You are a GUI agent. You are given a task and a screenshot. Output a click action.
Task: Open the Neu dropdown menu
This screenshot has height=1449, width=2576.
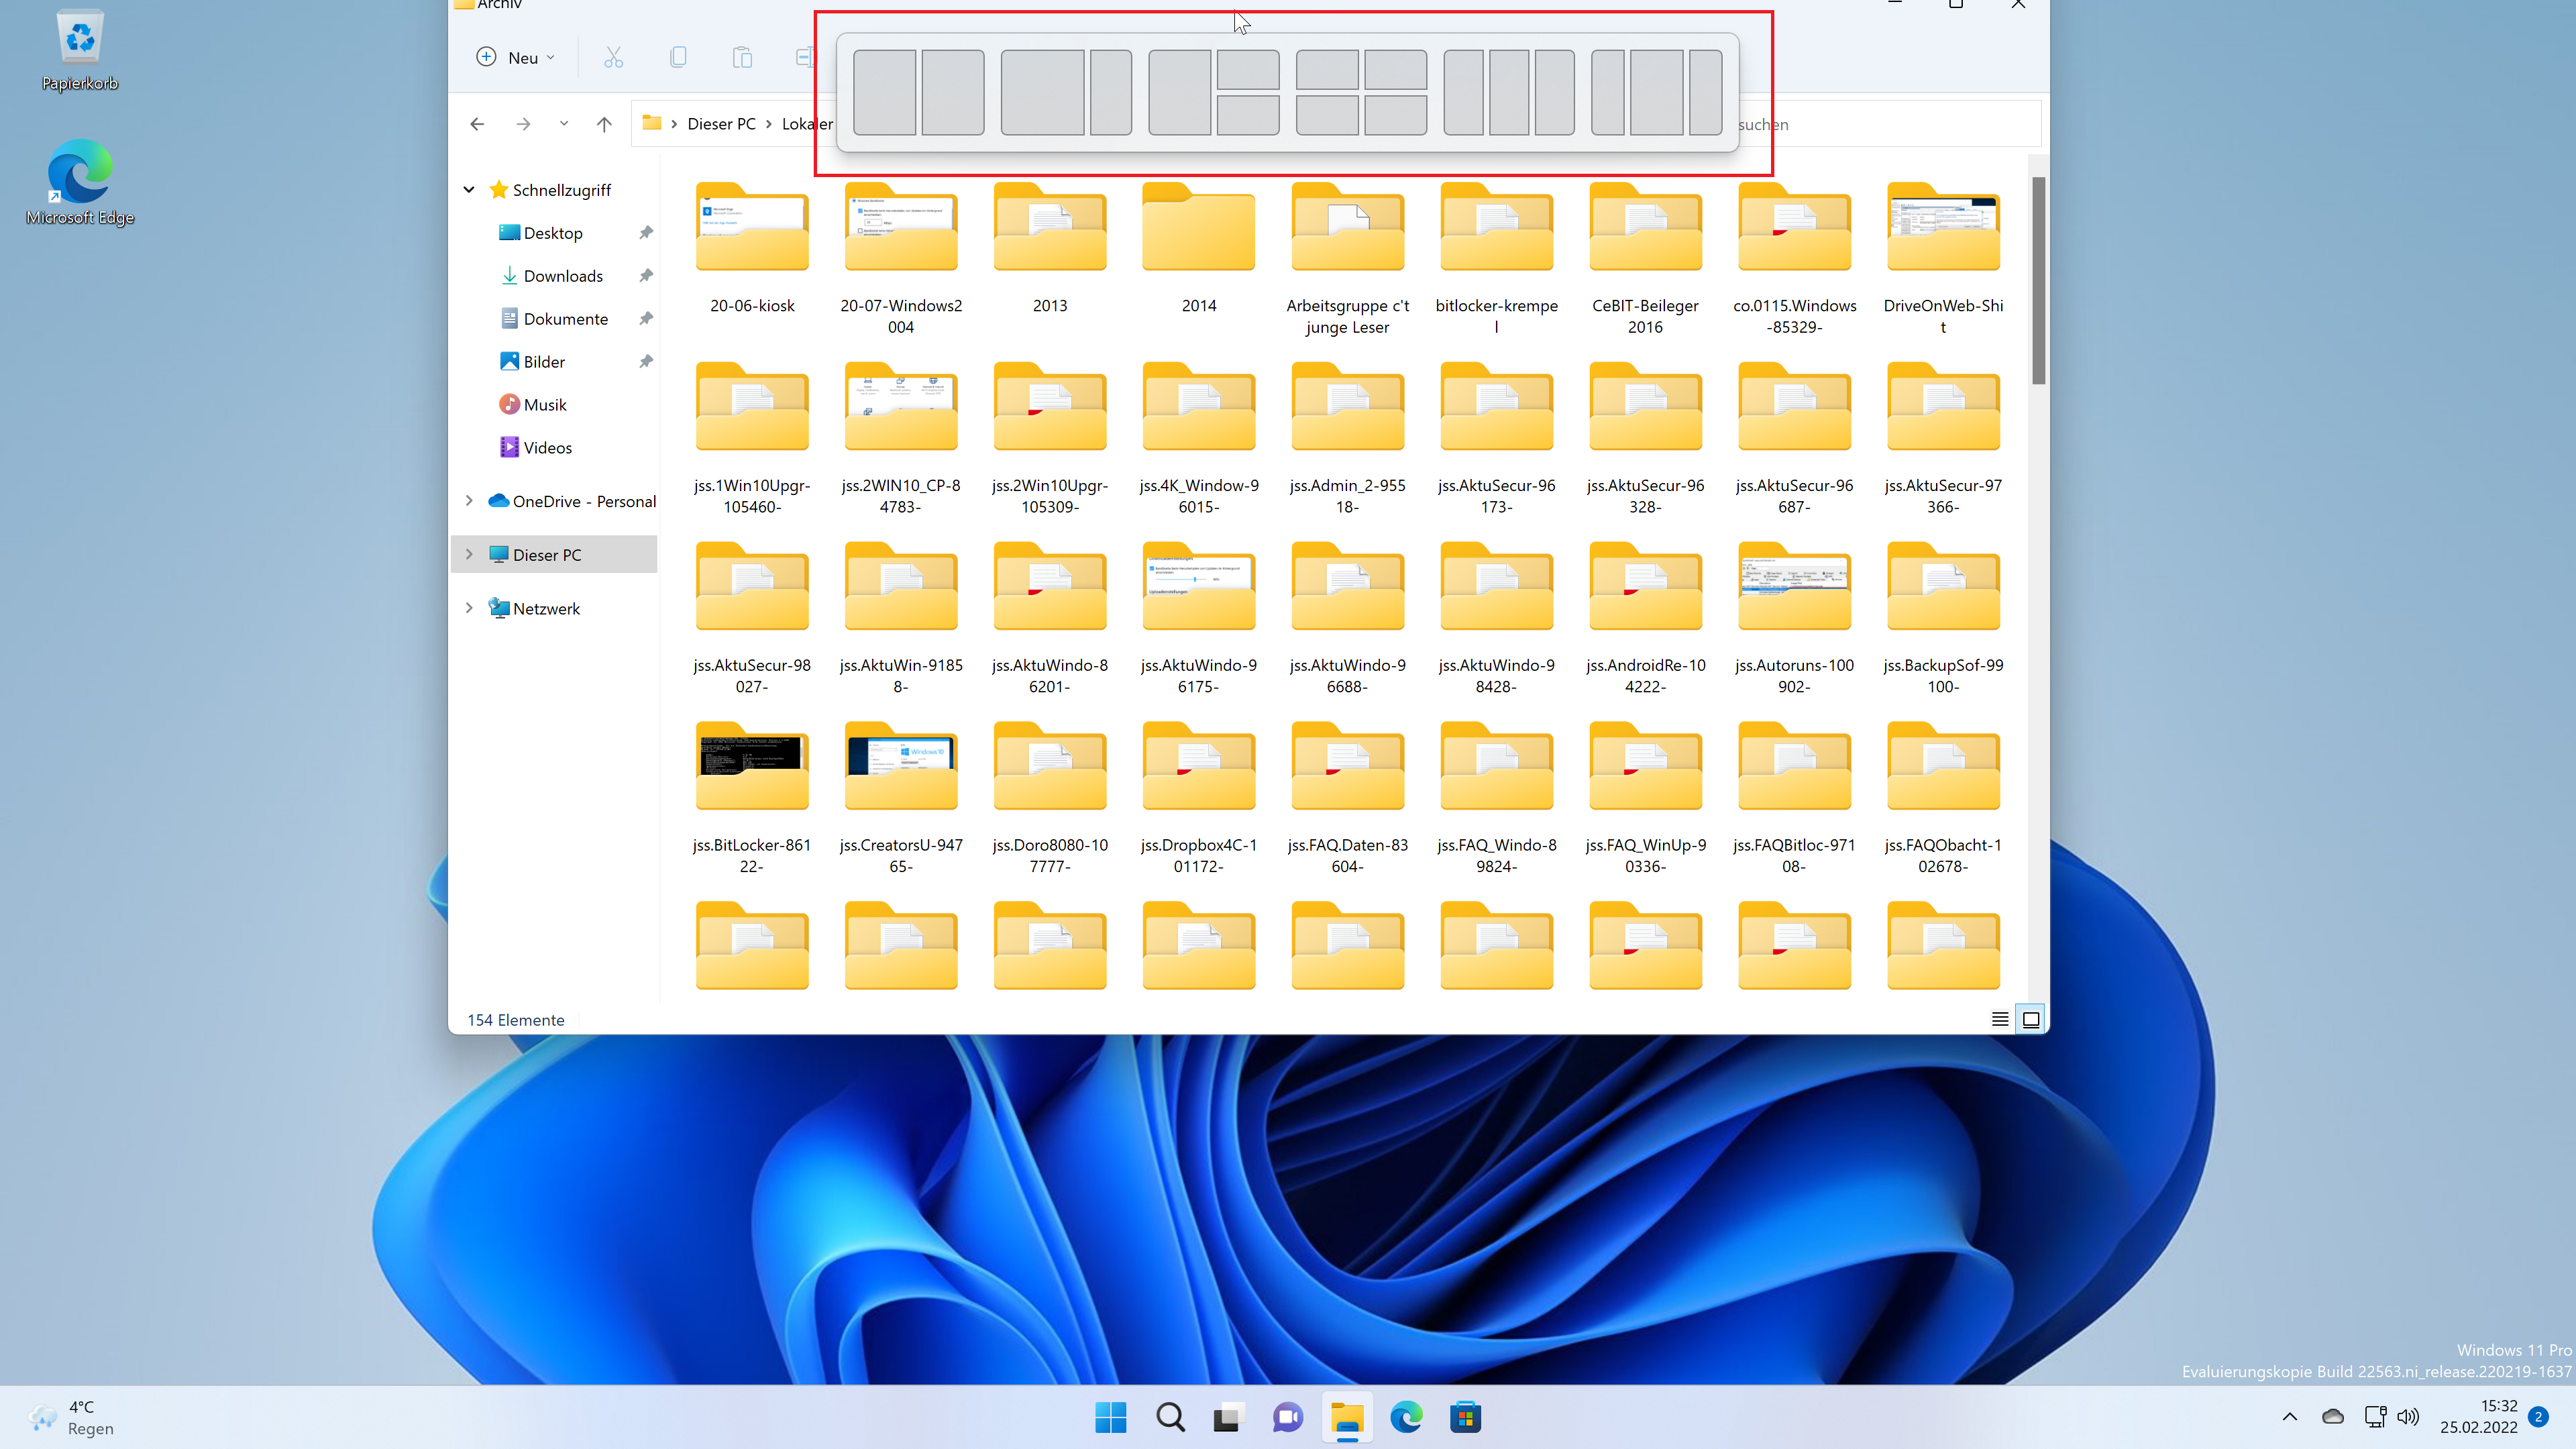pos(516,57)
